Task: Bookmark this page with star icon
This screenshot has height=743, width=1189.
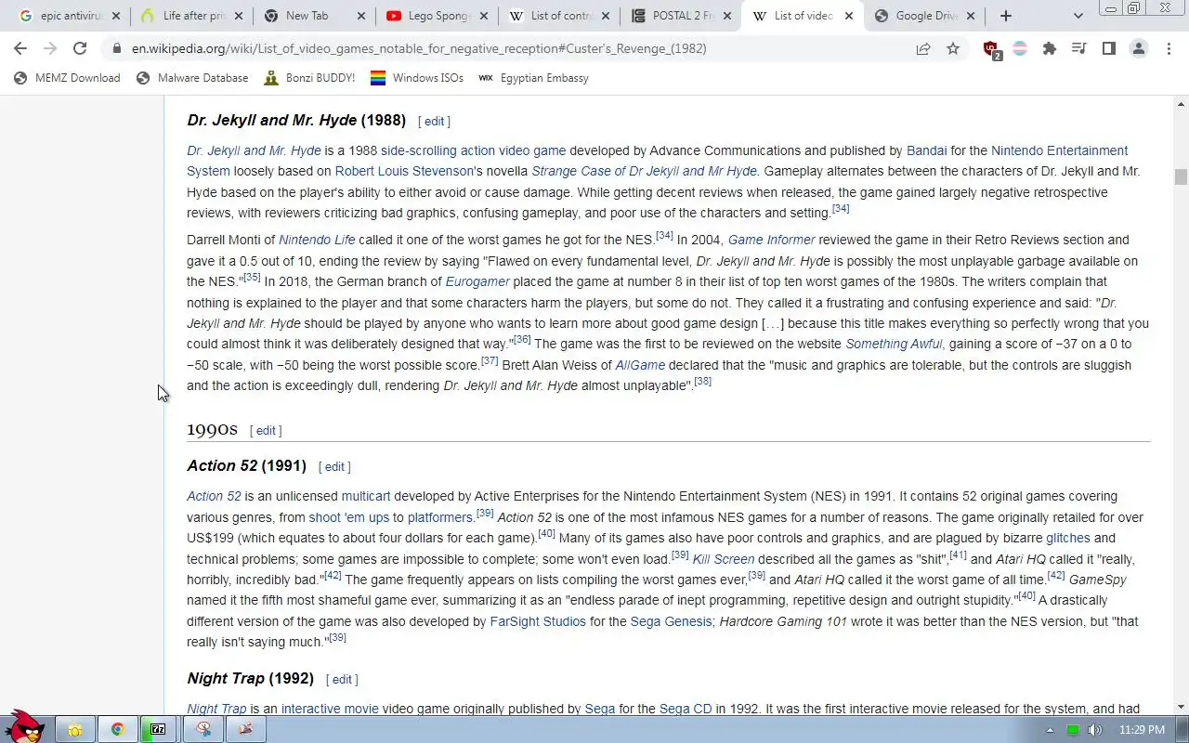Action: 953,48
